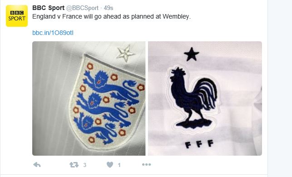Screen dimensions: 292x177
Task: Open the France rooster shirt photo
Action: [x=205, y=98]
